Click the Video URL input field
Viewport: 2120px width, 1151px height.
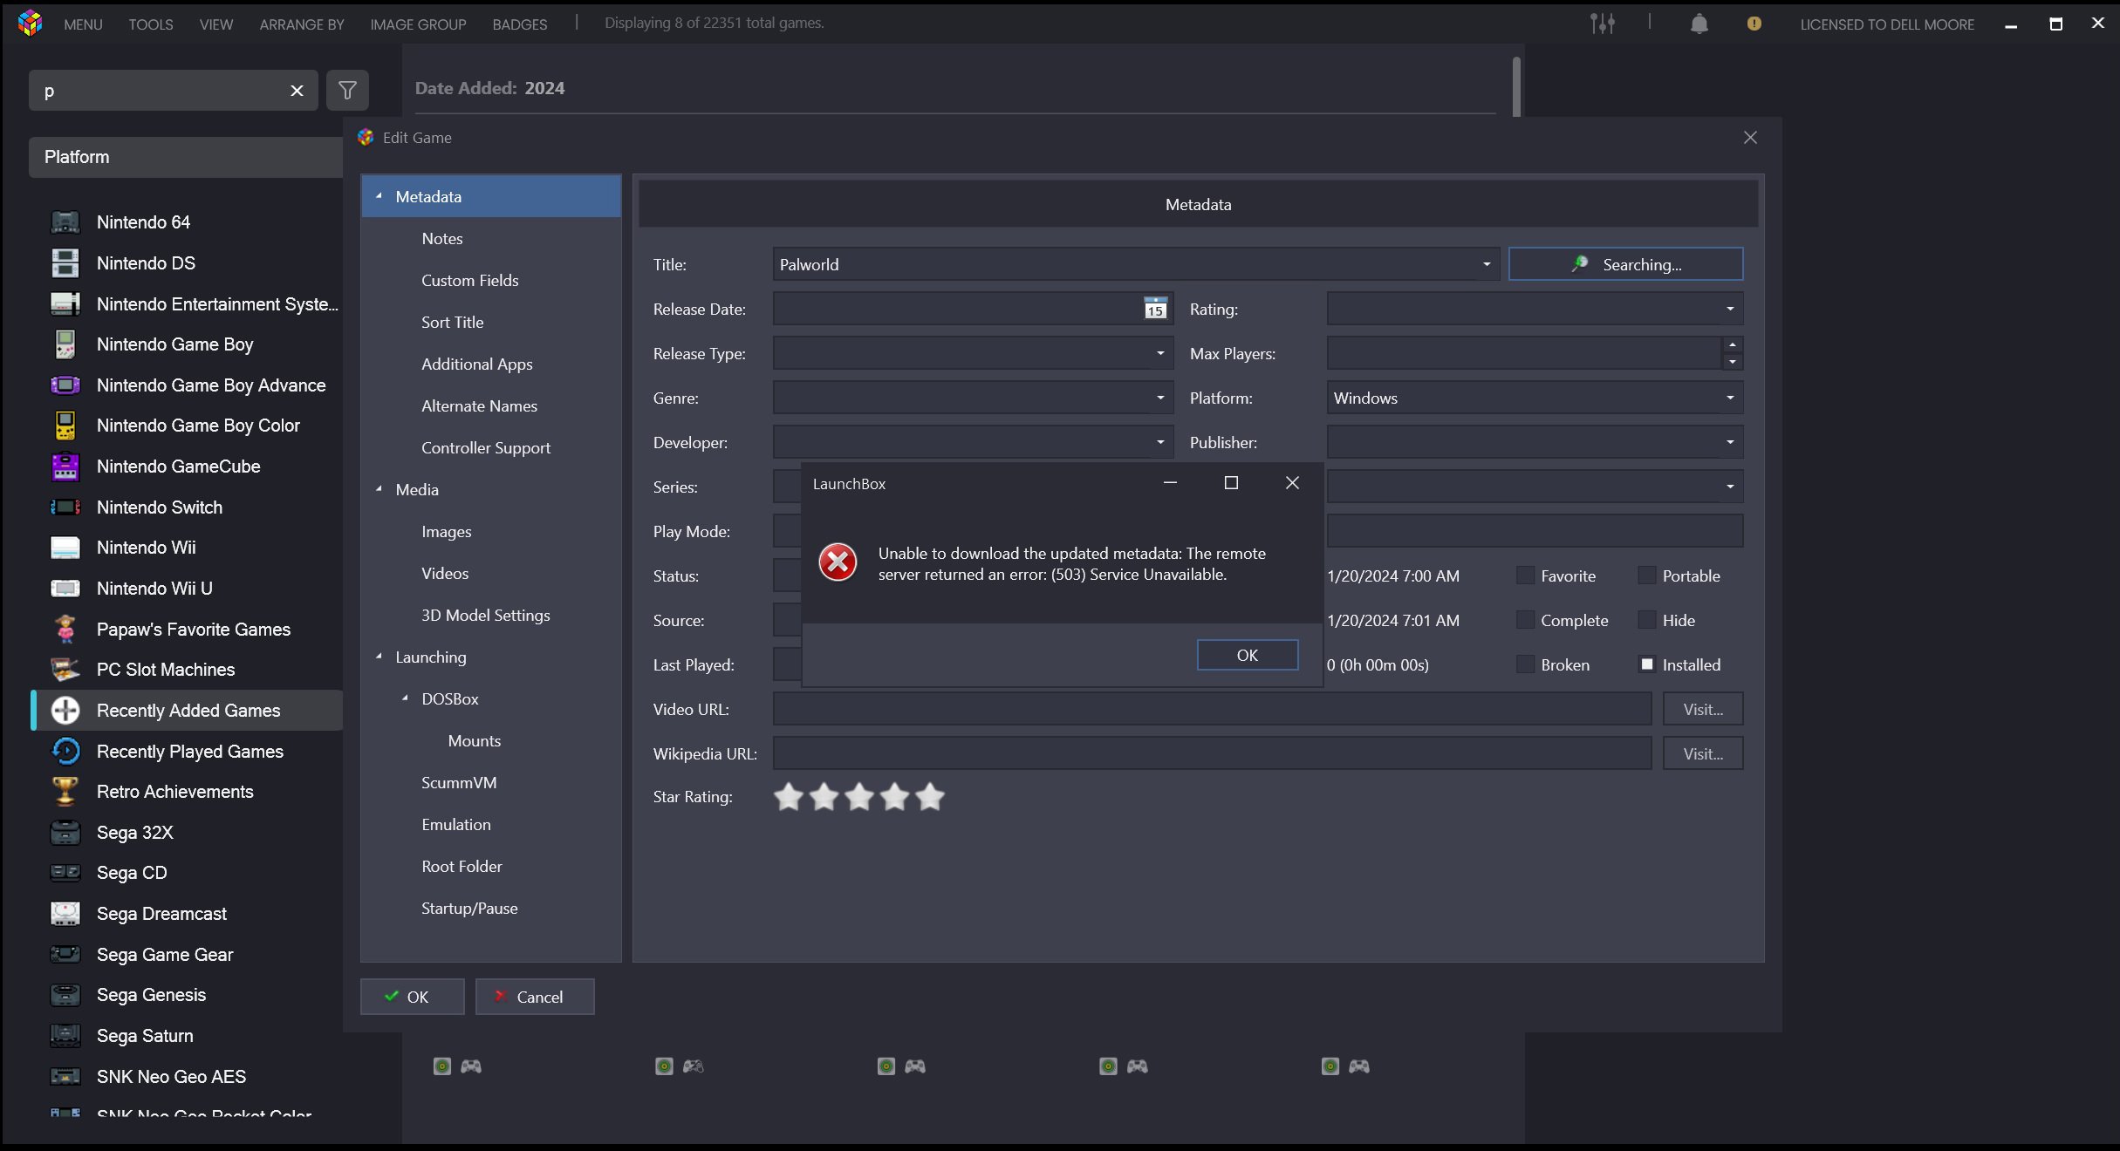point(1212,709)
